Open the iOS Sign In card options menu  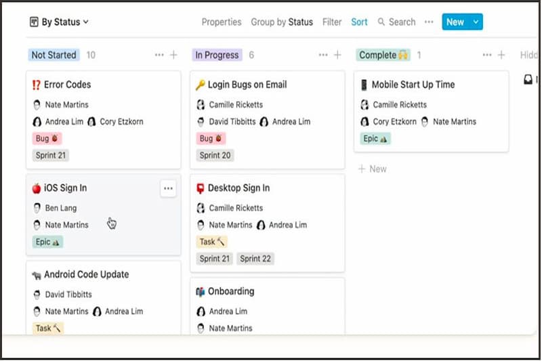point(168,188)
